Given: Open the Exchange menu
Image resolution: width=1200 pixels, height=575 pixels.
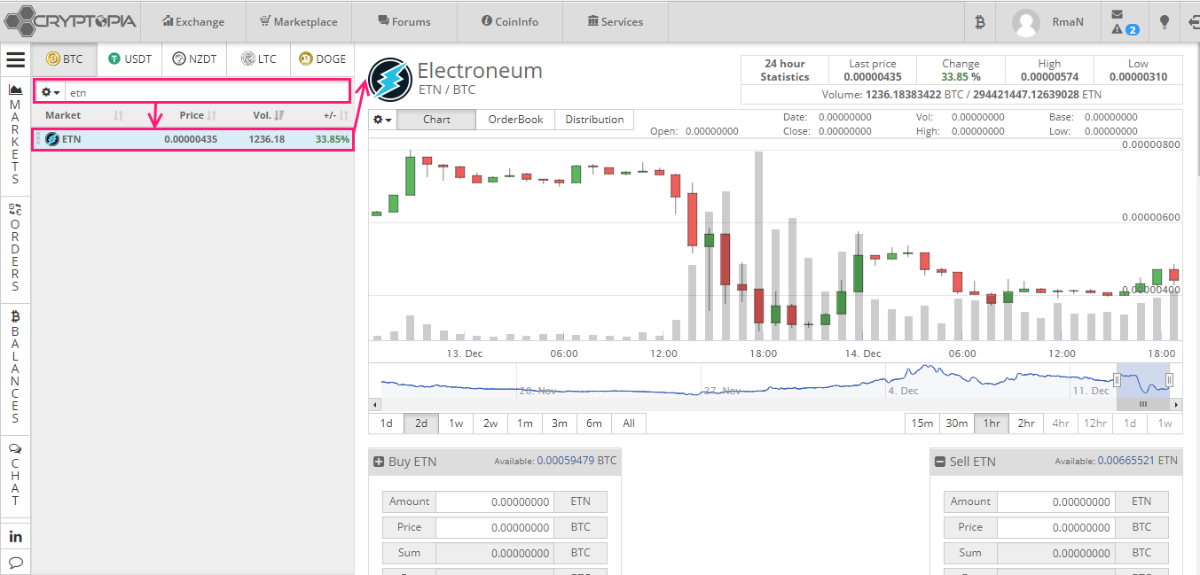Looking at the screenshot, I should [x=193, y=22].
